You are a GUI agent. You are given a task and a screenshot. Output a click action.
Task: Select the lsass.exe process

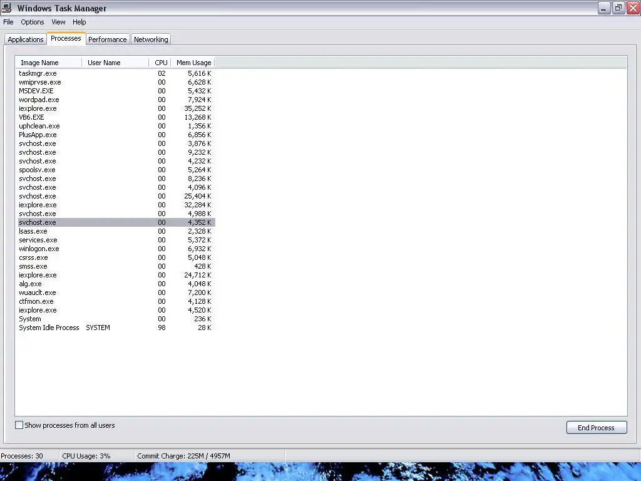(x=116, y=231)
